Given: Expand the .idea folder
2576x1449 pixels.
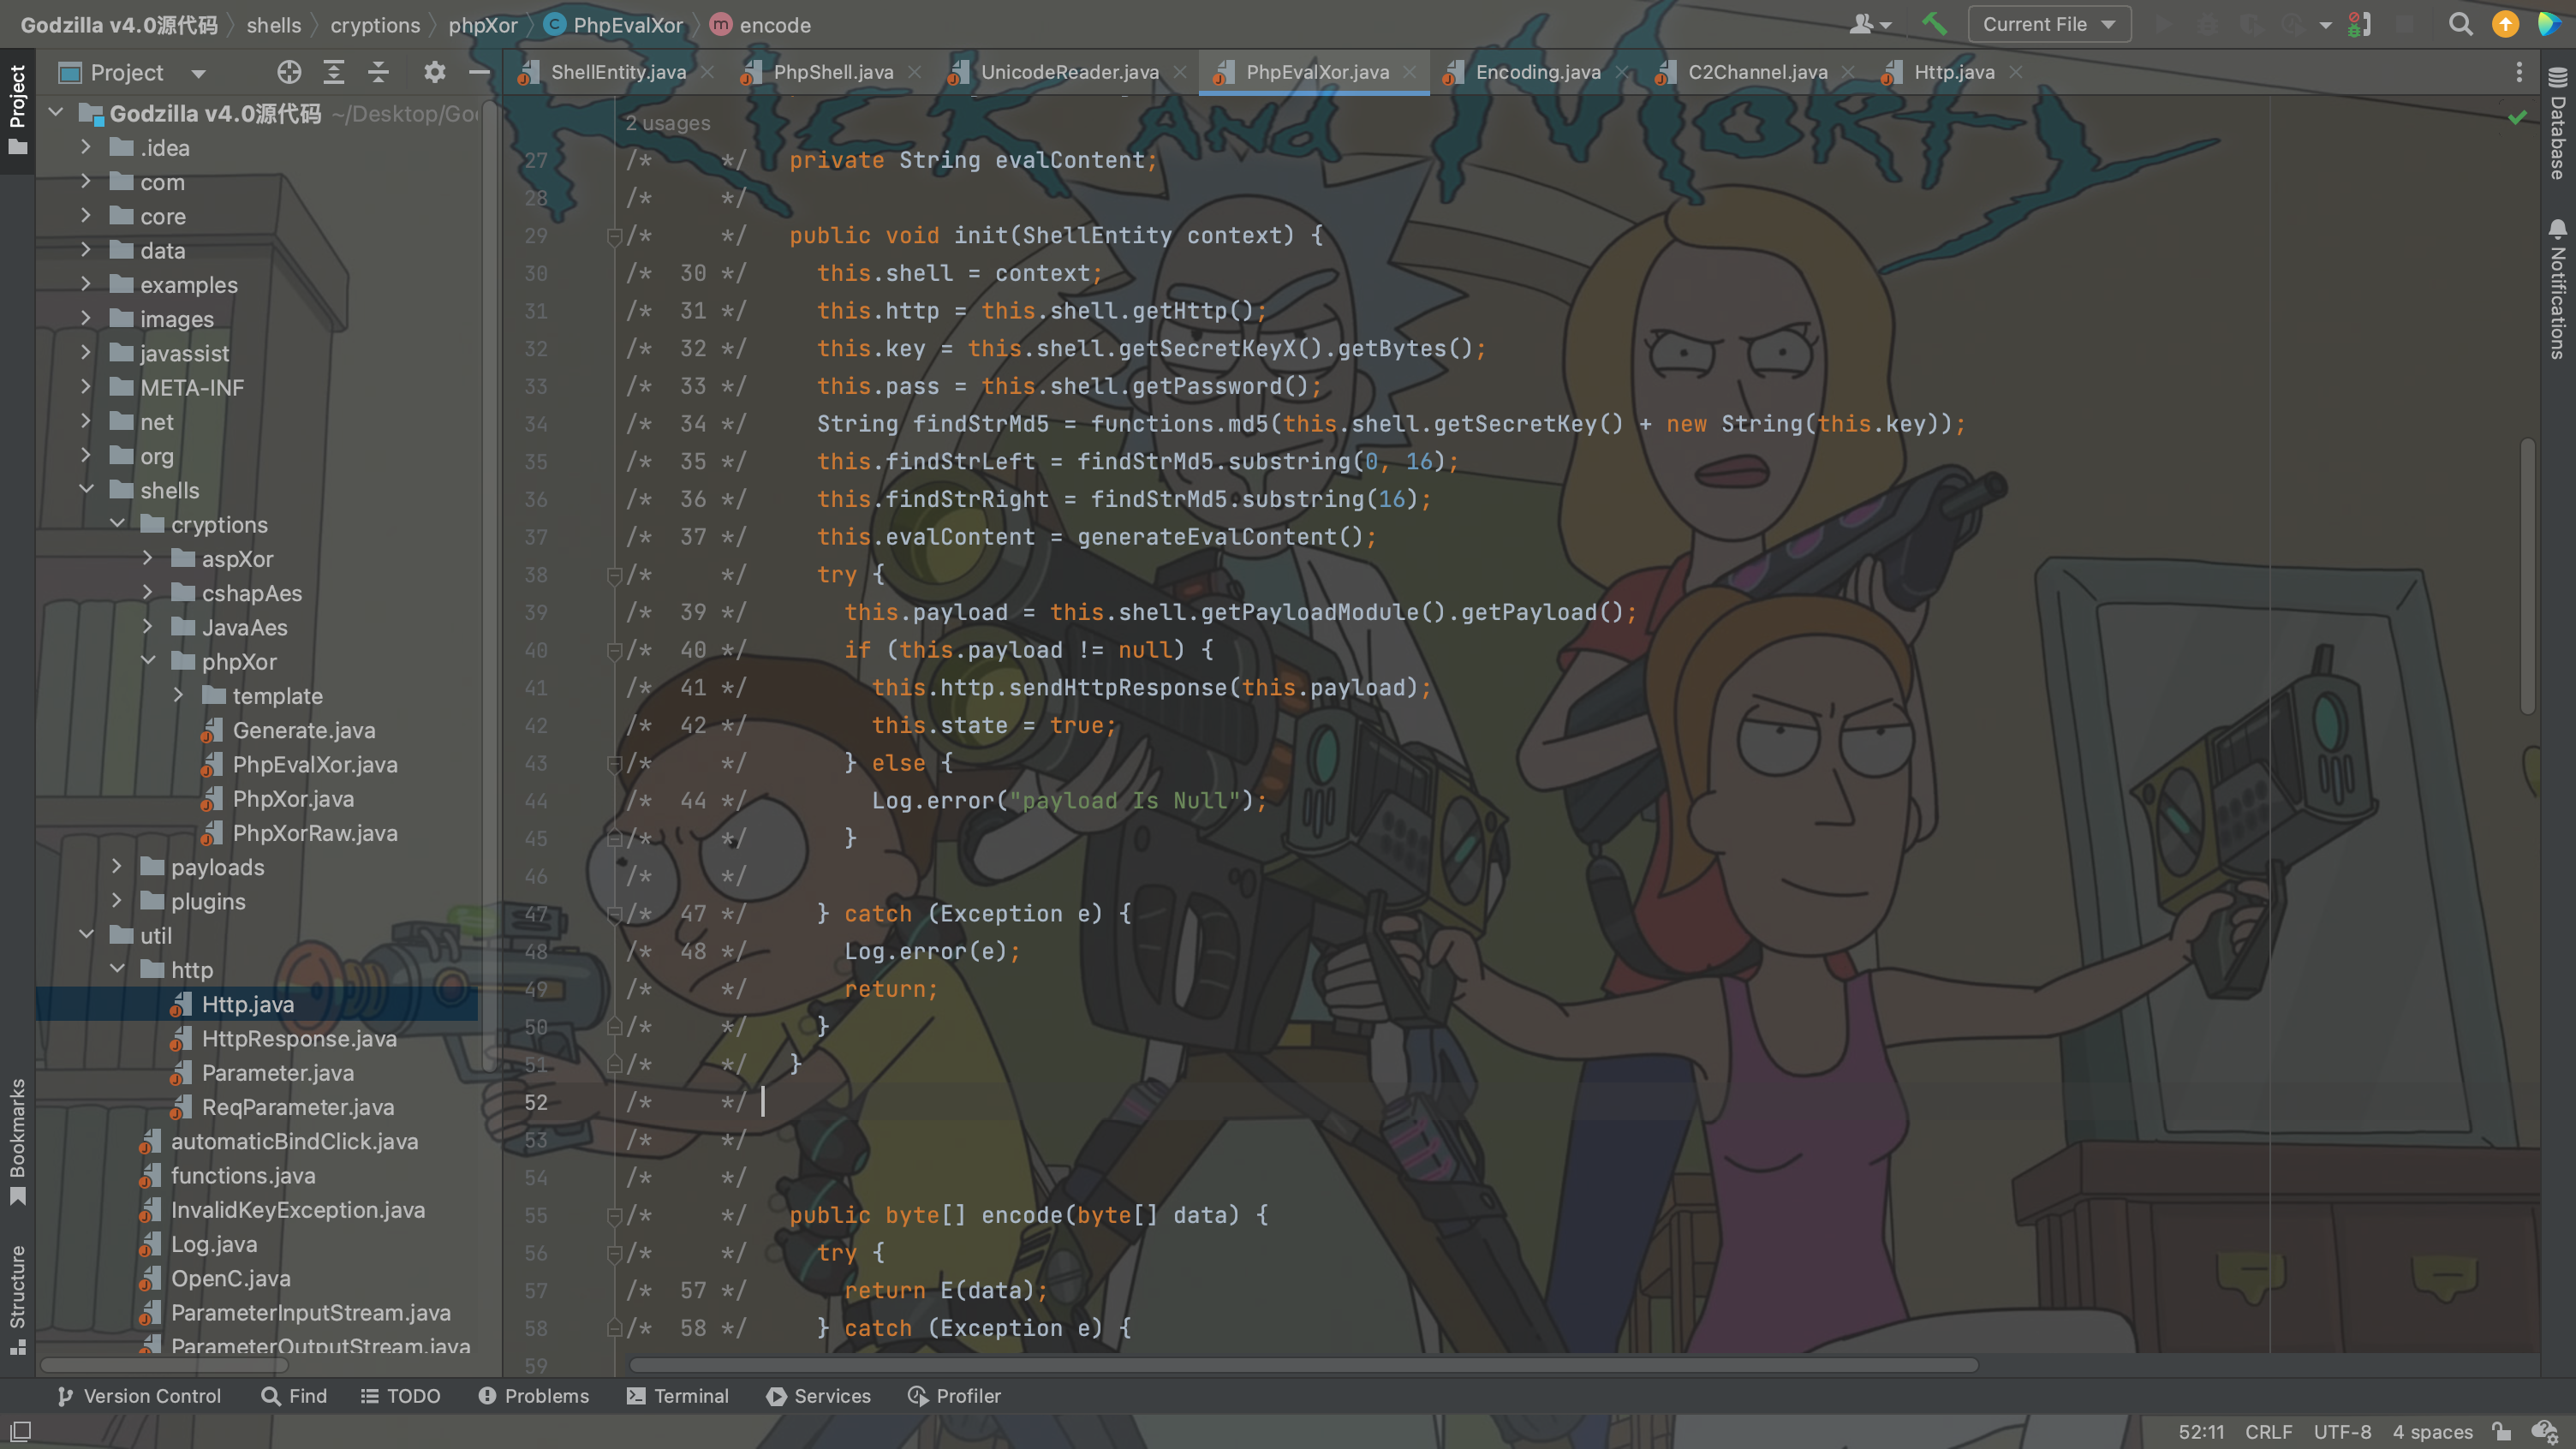Looking at the screenshot, I should (x=86, y=147).
